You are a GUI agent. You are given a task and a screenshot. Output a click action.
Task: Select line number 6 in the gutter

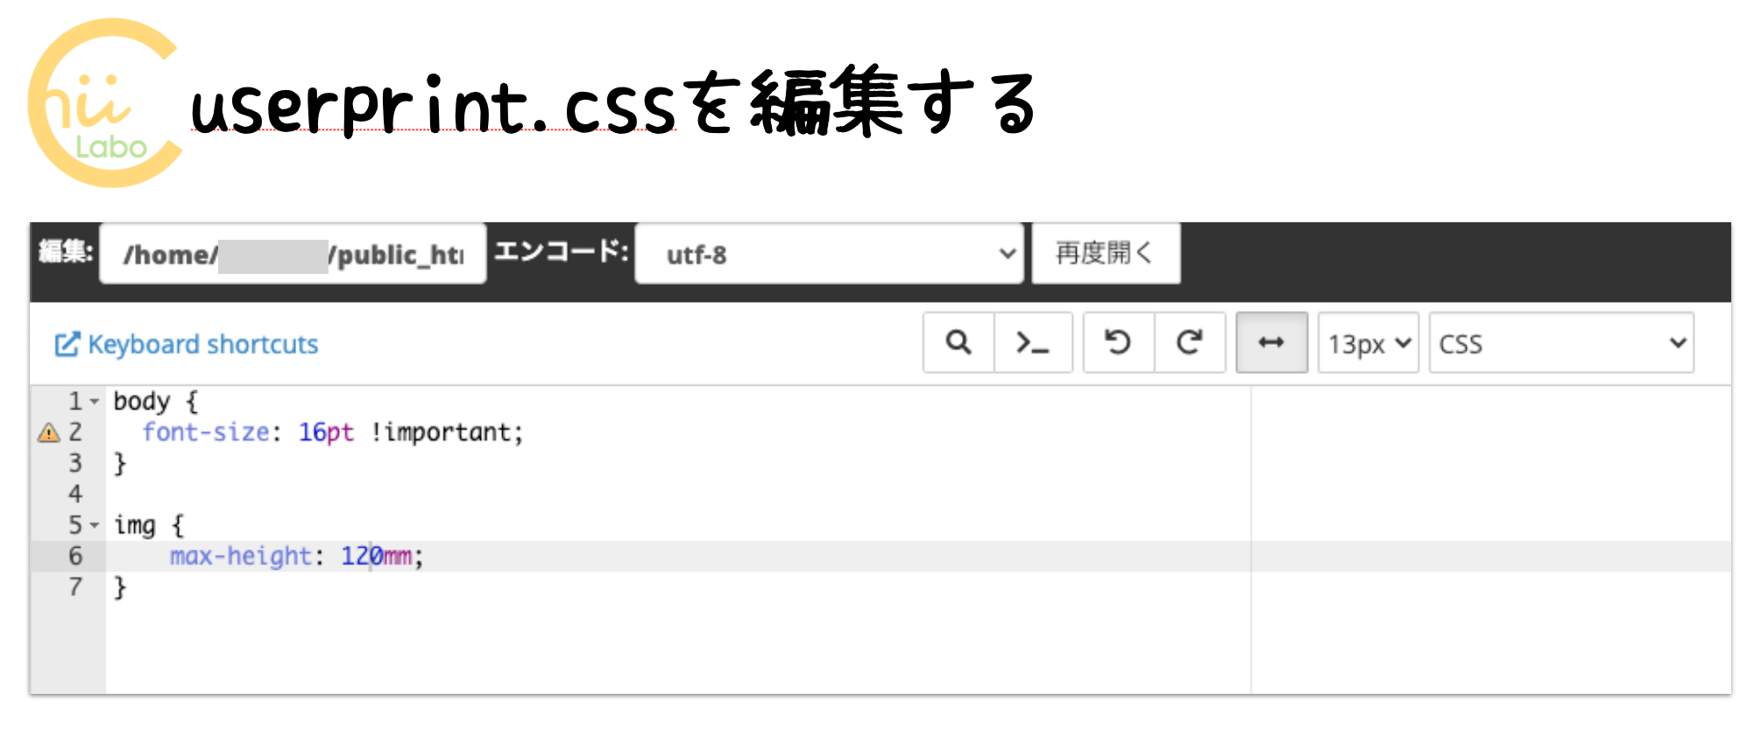point(74,556)
